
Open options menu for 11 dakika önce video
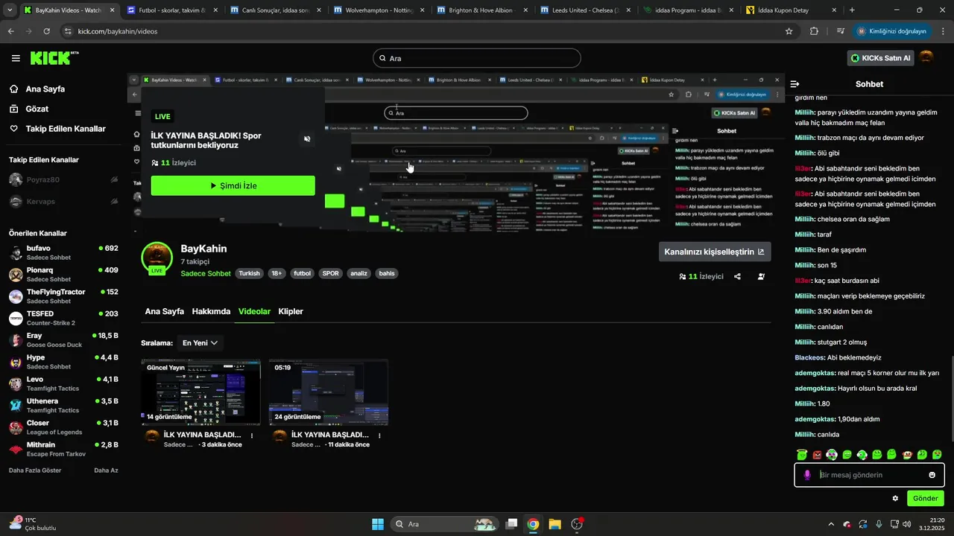pos(379,435)
